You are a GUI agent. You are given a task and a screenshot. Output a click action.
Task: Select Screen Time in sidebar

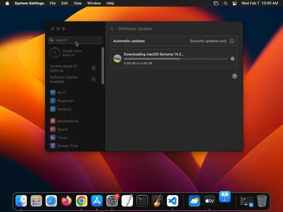click(x=64, y=146)
